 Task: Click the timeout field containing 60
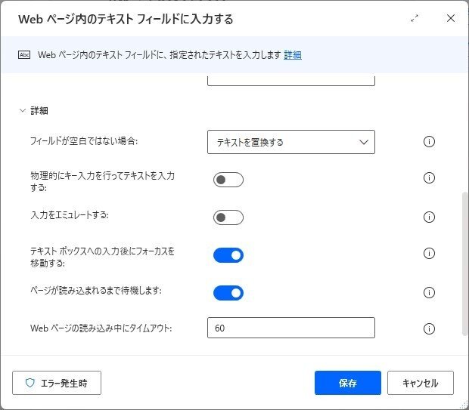coord(291,328)
